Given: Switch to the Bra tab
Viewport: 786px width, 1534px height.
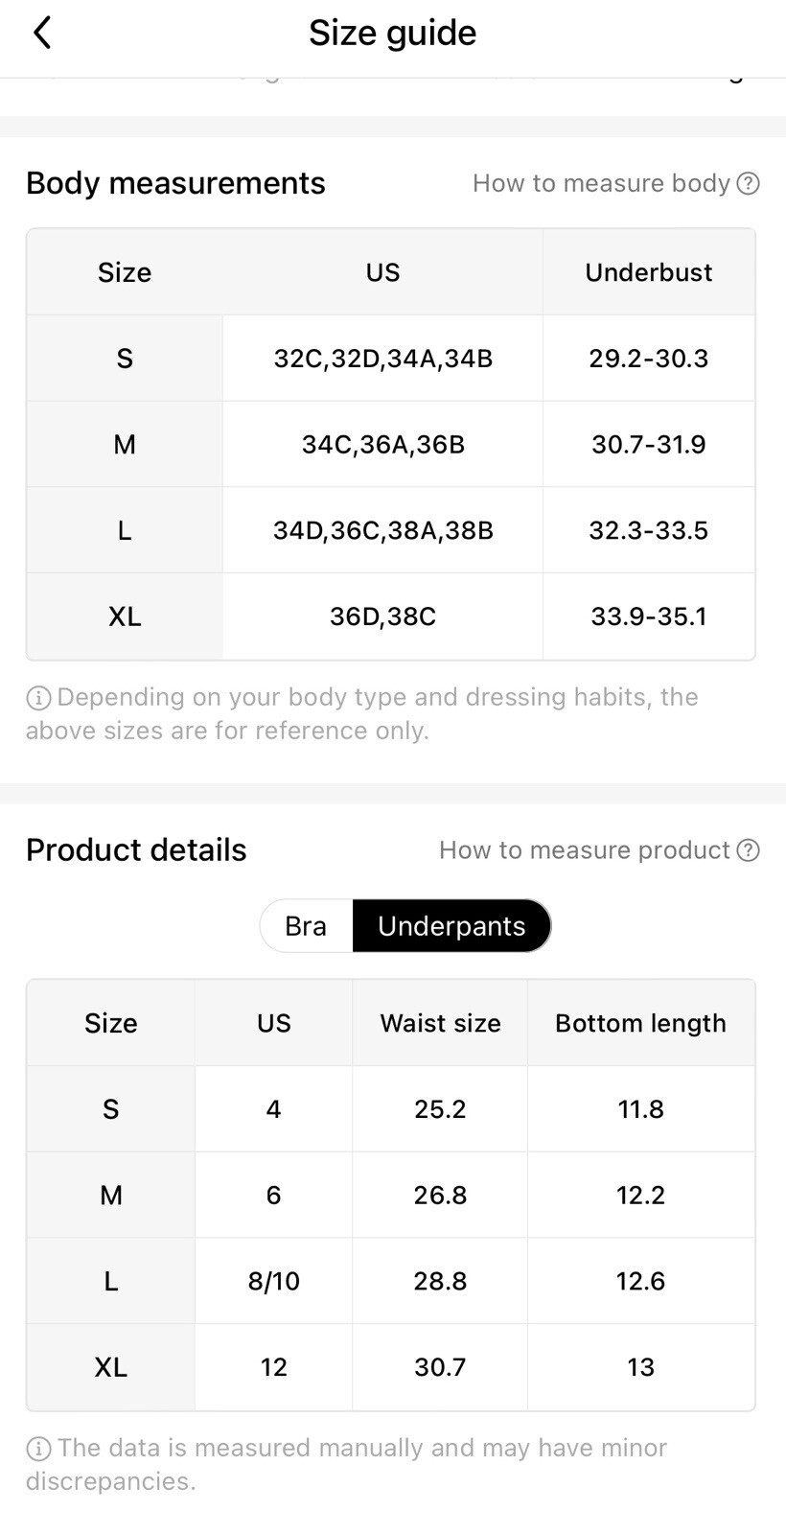Looking at the screenshot, I should coord(306,926).
